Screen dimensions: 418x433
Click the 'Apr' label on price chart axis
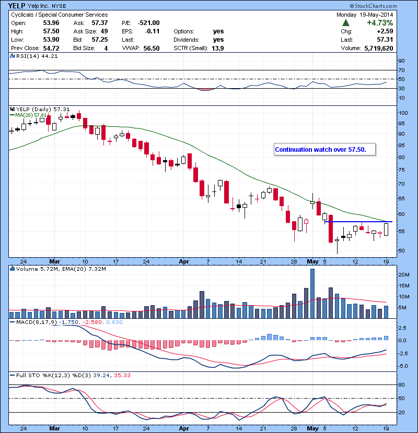[184, 261]
